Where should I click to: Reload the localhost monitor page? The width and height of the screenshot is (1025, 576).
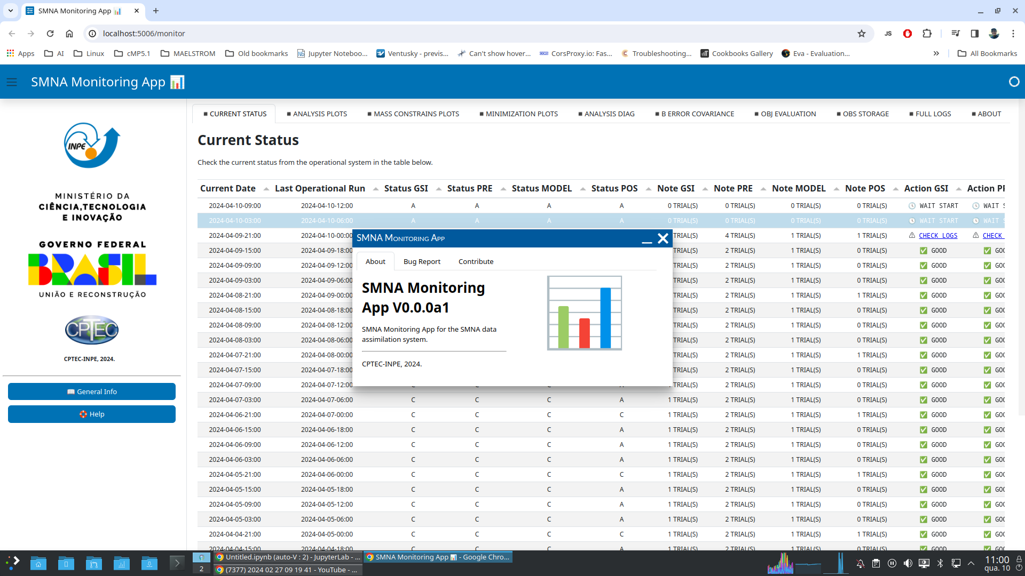(50, 34)
